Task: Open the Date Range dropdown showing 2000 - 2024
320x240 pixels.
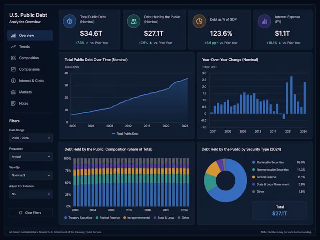Action: tap(31, 138)
